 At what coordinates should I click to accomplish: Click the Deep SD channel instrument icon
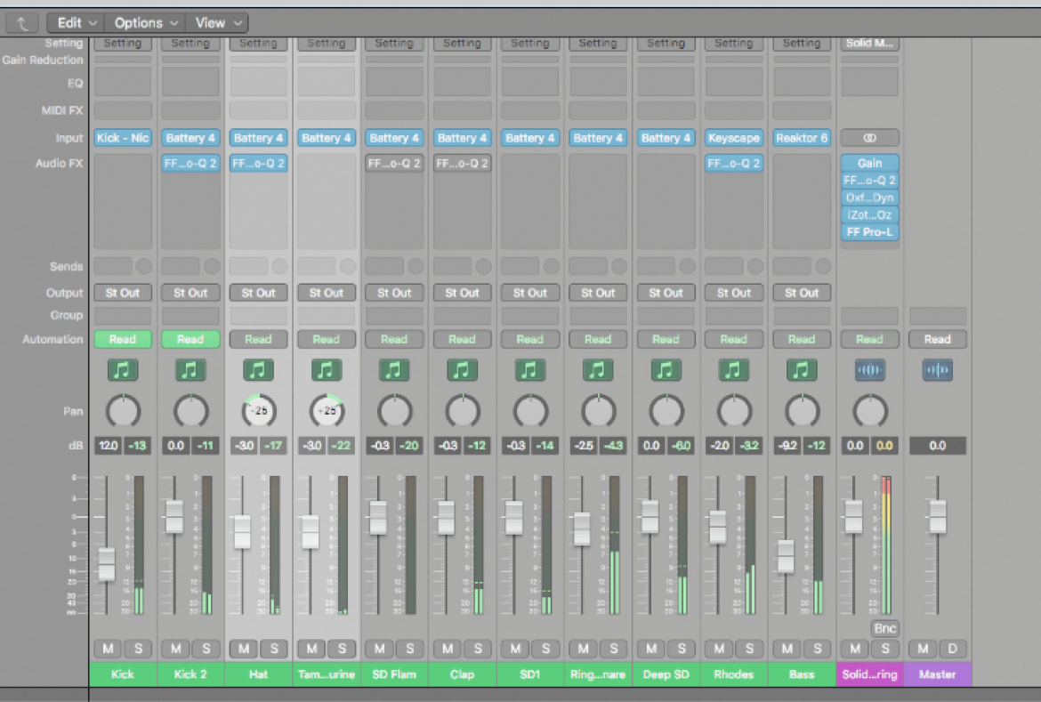(666, 370)
